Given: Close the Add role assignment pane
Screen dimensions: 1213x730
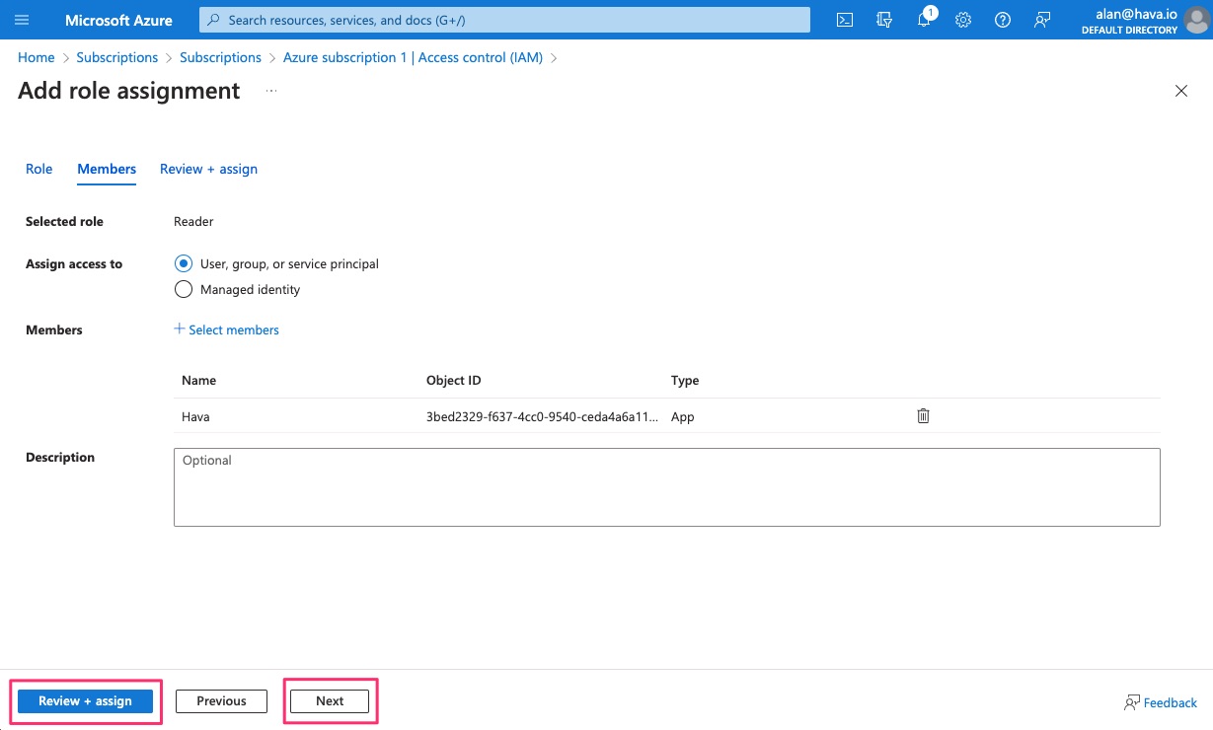Looking at the screenshot, I should coord(1180,91).
